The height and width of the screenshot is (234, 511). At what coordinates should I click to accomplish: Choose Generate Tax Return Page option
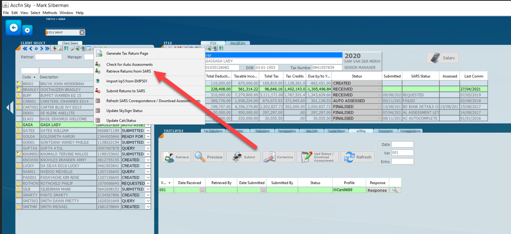click(127, 53)
